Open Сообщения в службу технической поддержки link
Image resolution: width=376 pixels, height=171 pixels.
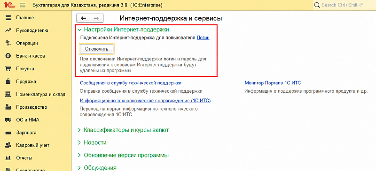point(131,83)
